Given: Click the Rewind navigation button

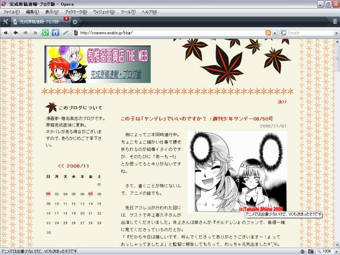Looking at the screenshot, I should point(6,33).
